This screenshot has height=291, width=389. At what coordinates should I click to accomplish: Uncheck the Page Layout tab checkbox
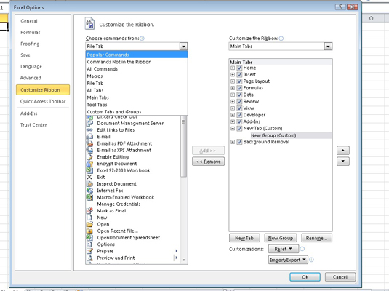pos(239,81)
